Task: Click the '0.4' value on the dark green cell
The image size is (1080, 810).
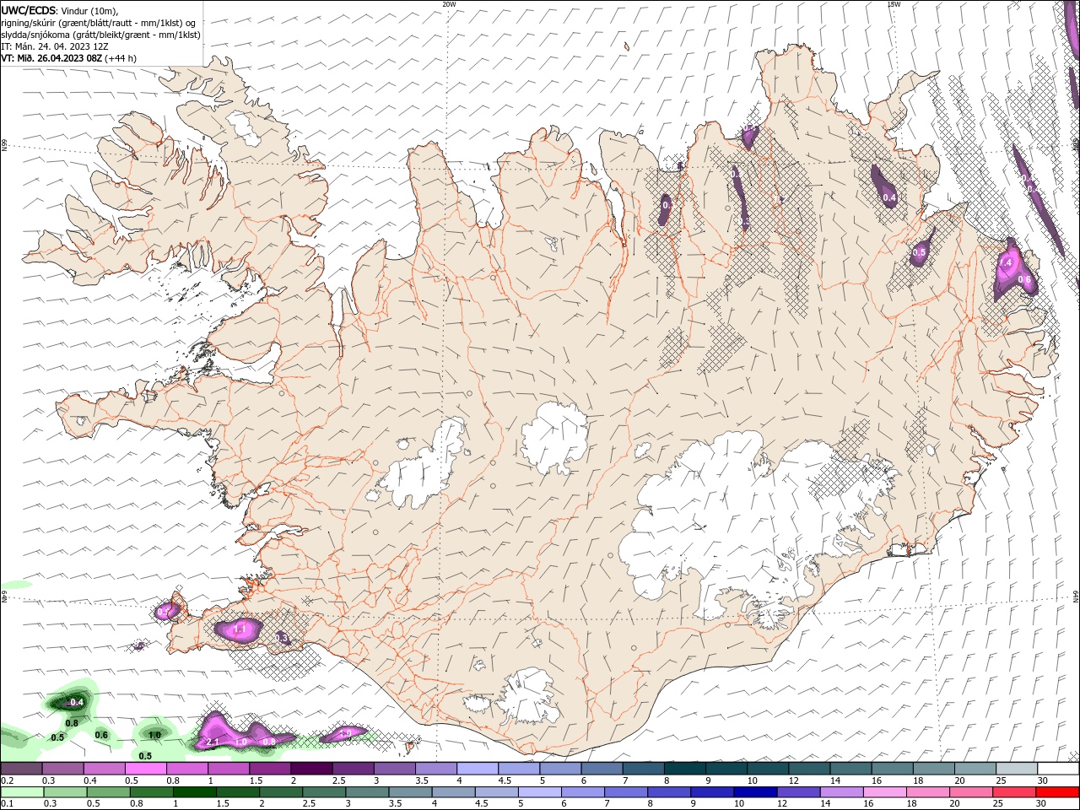Action: point(77,702)
